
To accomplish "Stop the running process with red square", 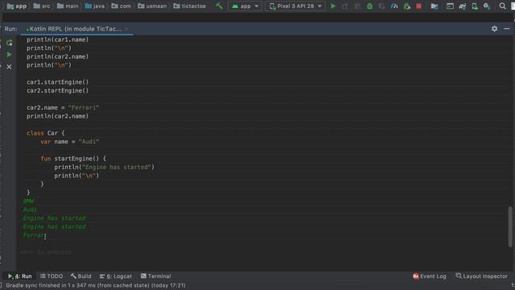I will point(418,6).
